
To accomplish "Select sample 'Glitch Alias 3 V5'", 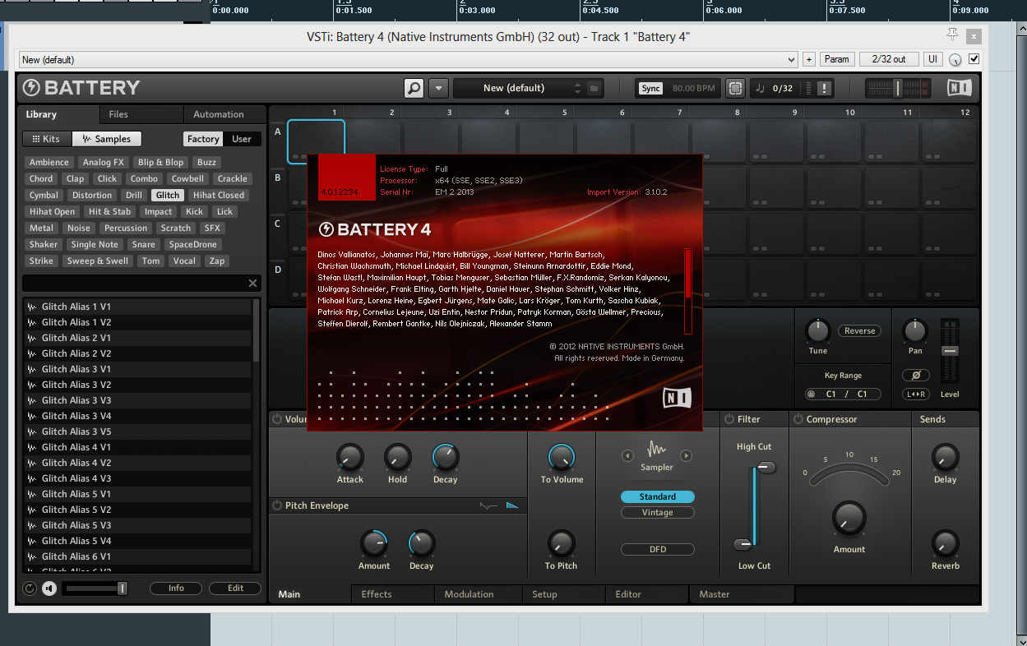I will [137, 431].
